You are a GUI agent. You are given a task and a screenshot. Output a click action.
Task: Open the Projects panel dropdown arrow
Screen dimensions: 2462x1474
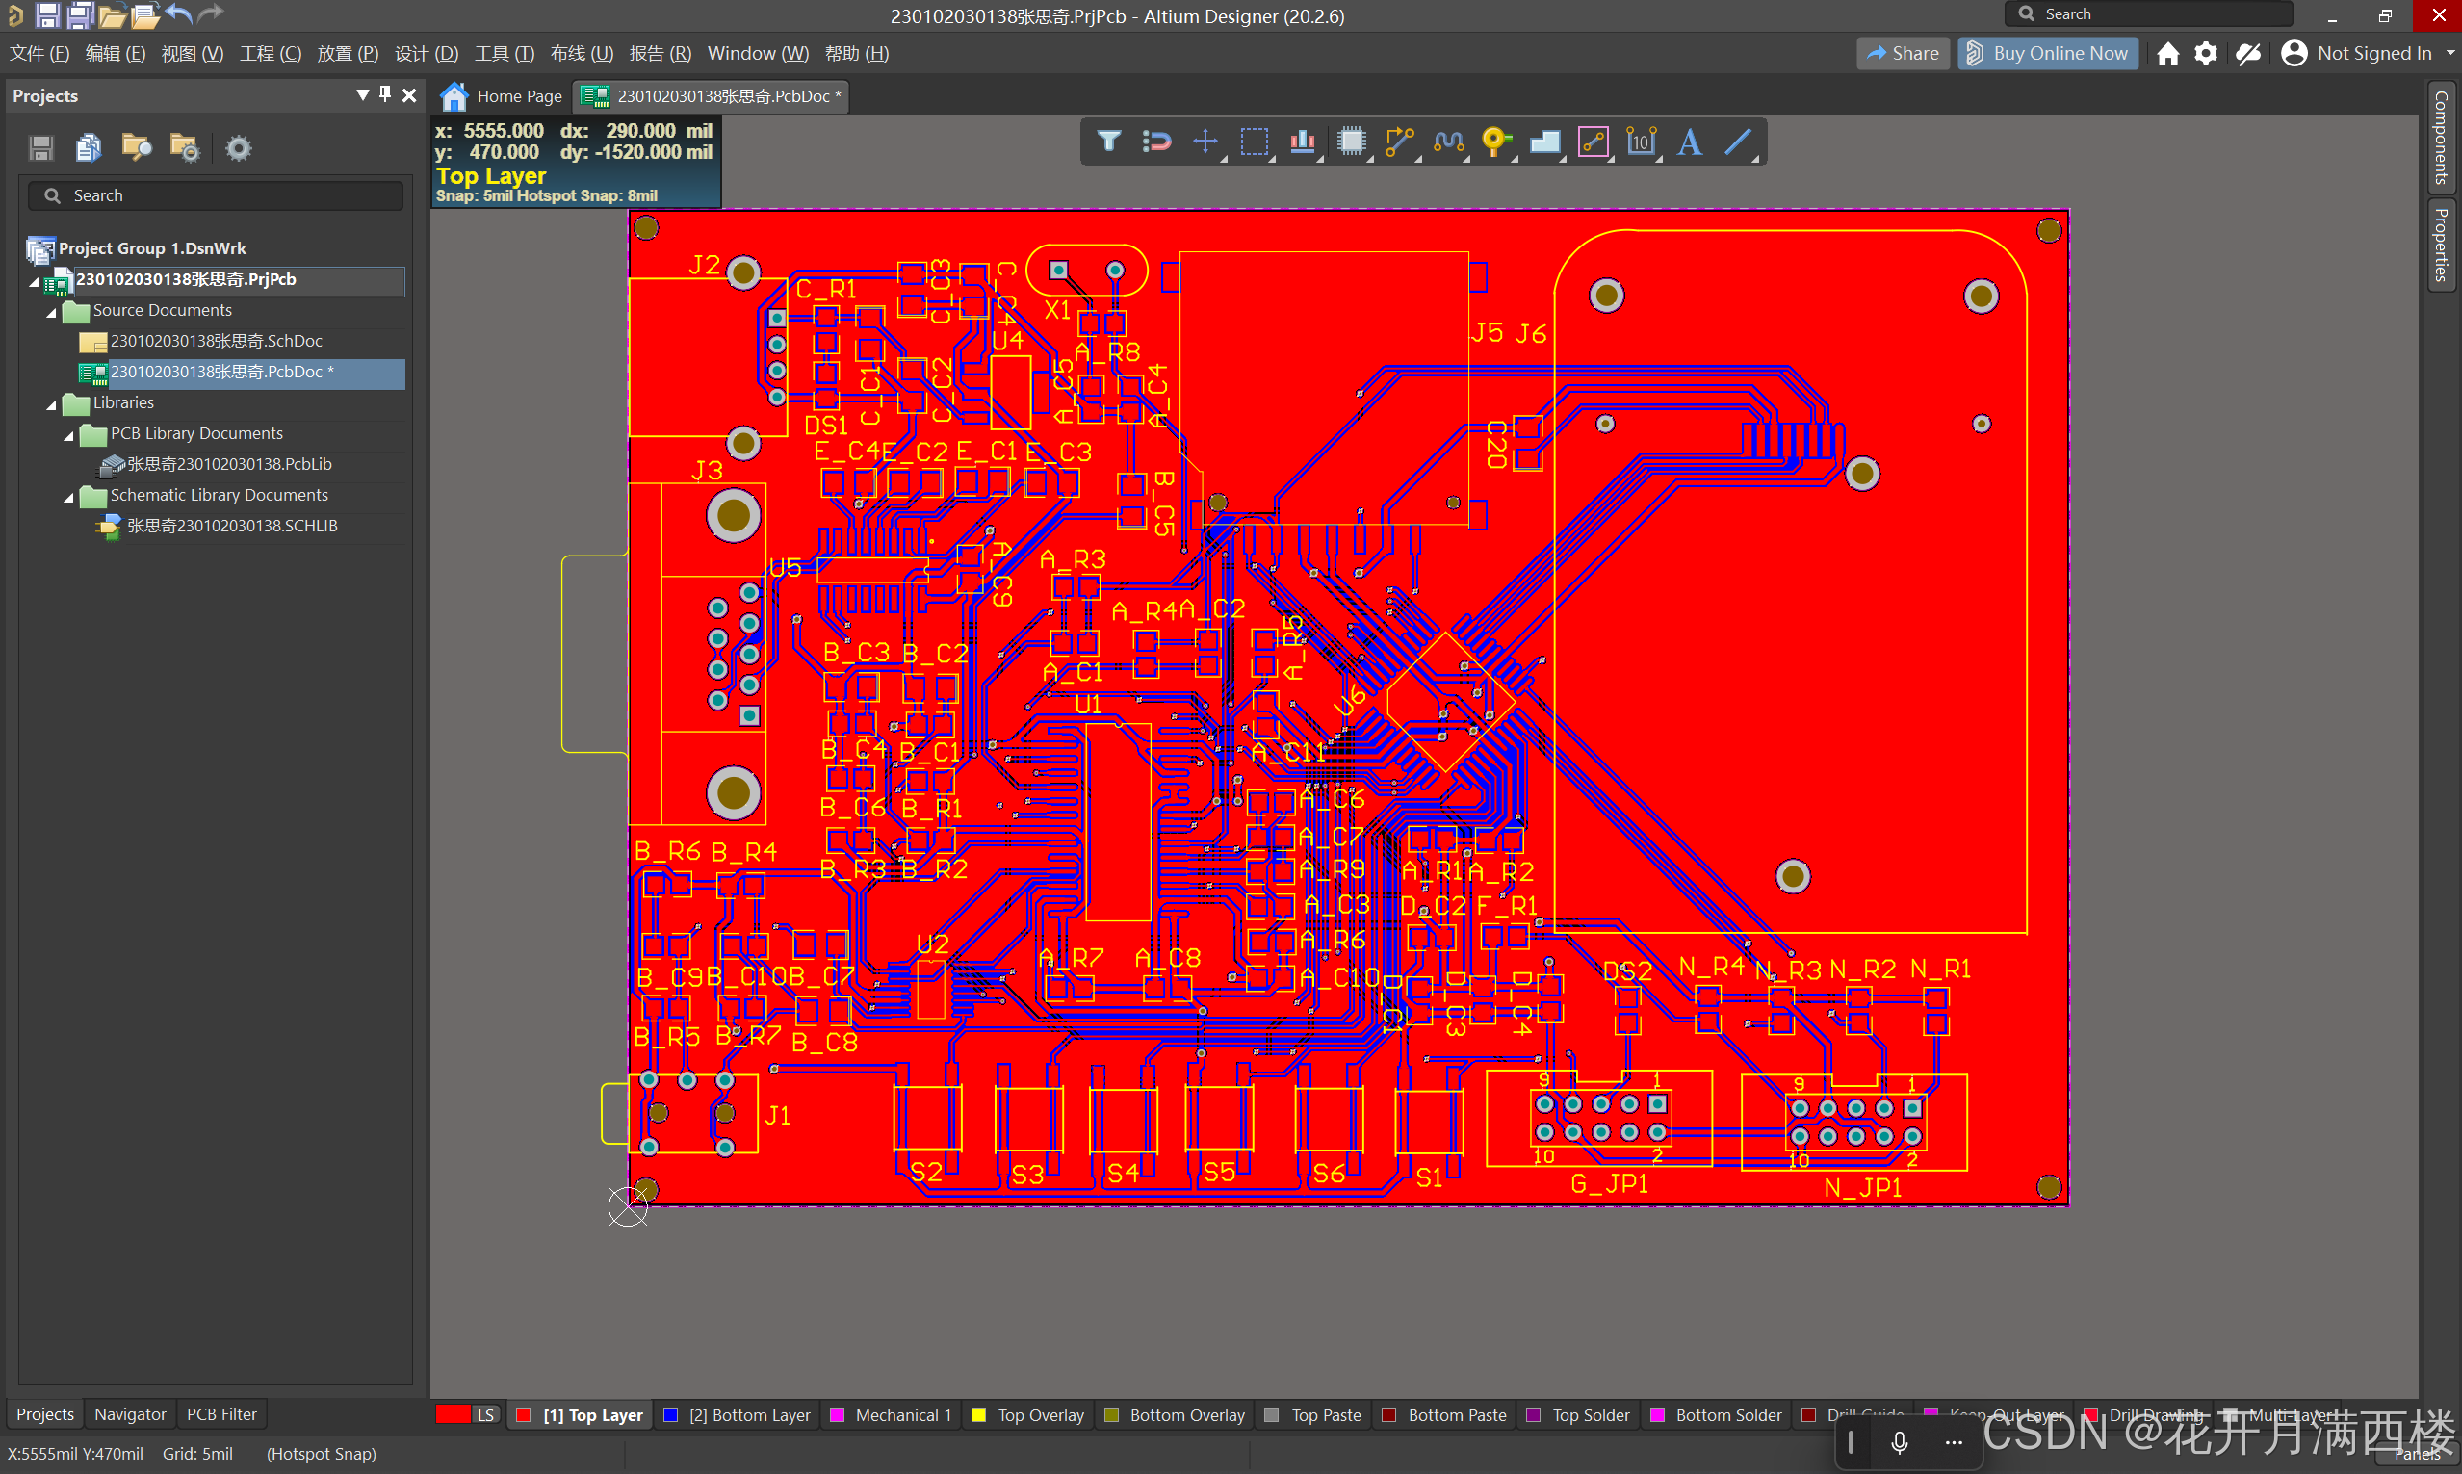[x=362, y=94]
